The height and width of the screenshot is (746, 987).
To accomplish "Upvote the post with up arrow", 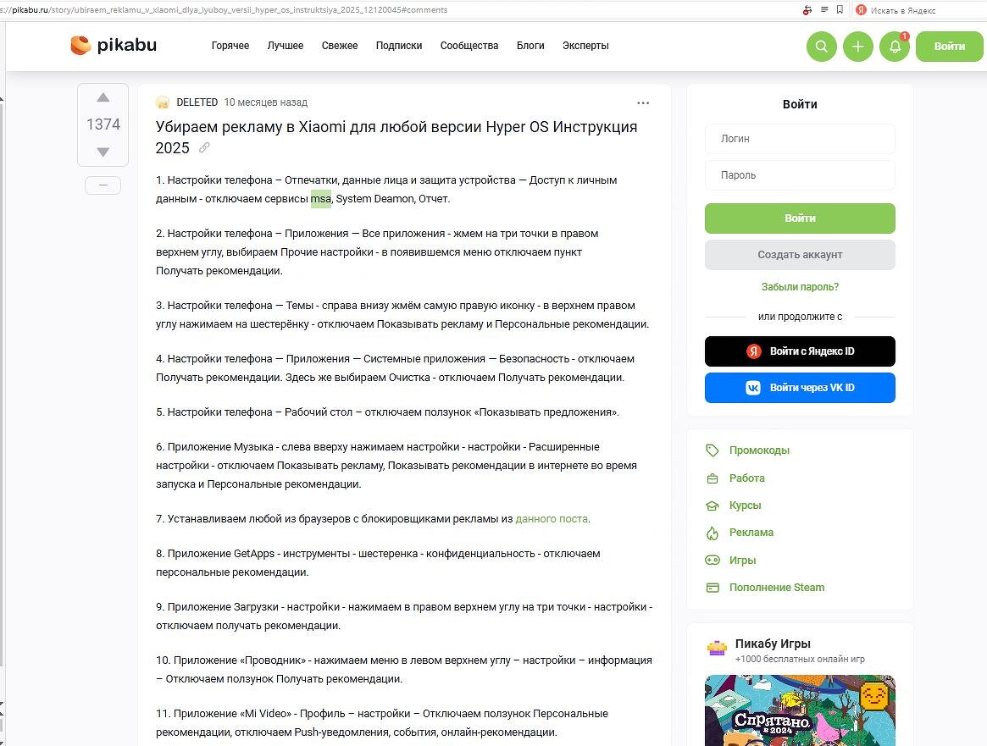I will pyautogui.click(x=103, y=98).
